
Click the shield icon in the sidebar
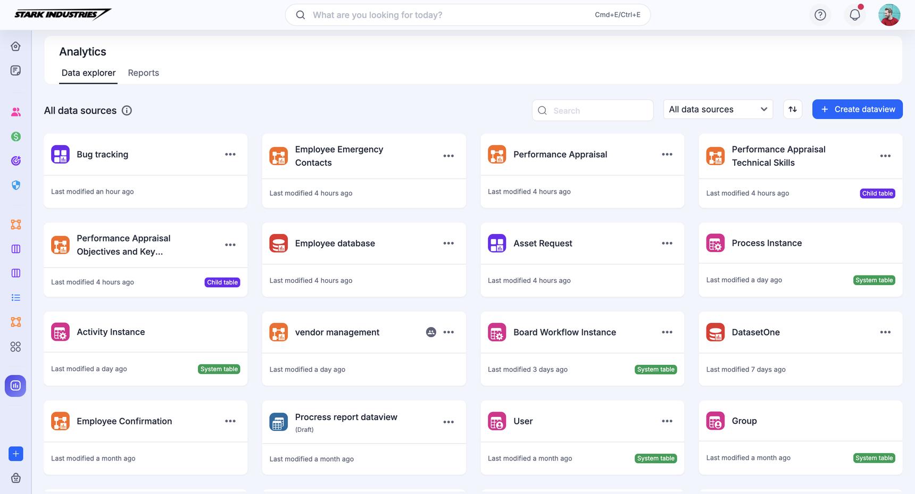15,185
